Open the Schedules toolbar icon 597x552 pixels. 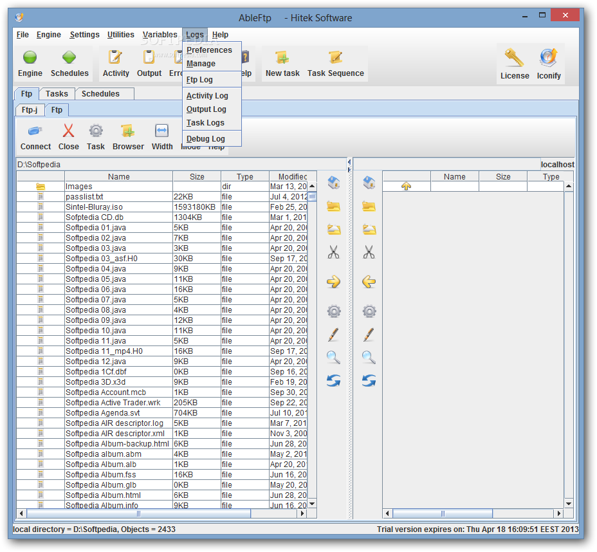[69, 57]
